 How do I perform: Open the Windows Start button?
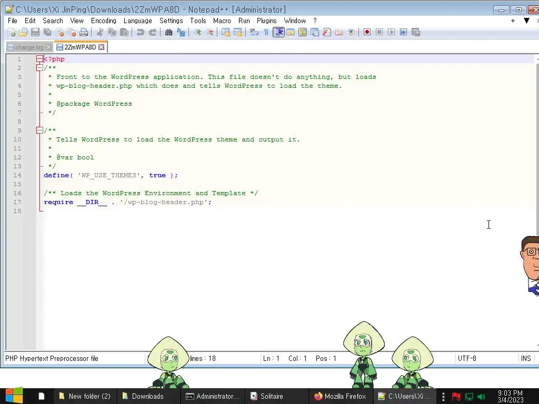click(x=14, y=396)
